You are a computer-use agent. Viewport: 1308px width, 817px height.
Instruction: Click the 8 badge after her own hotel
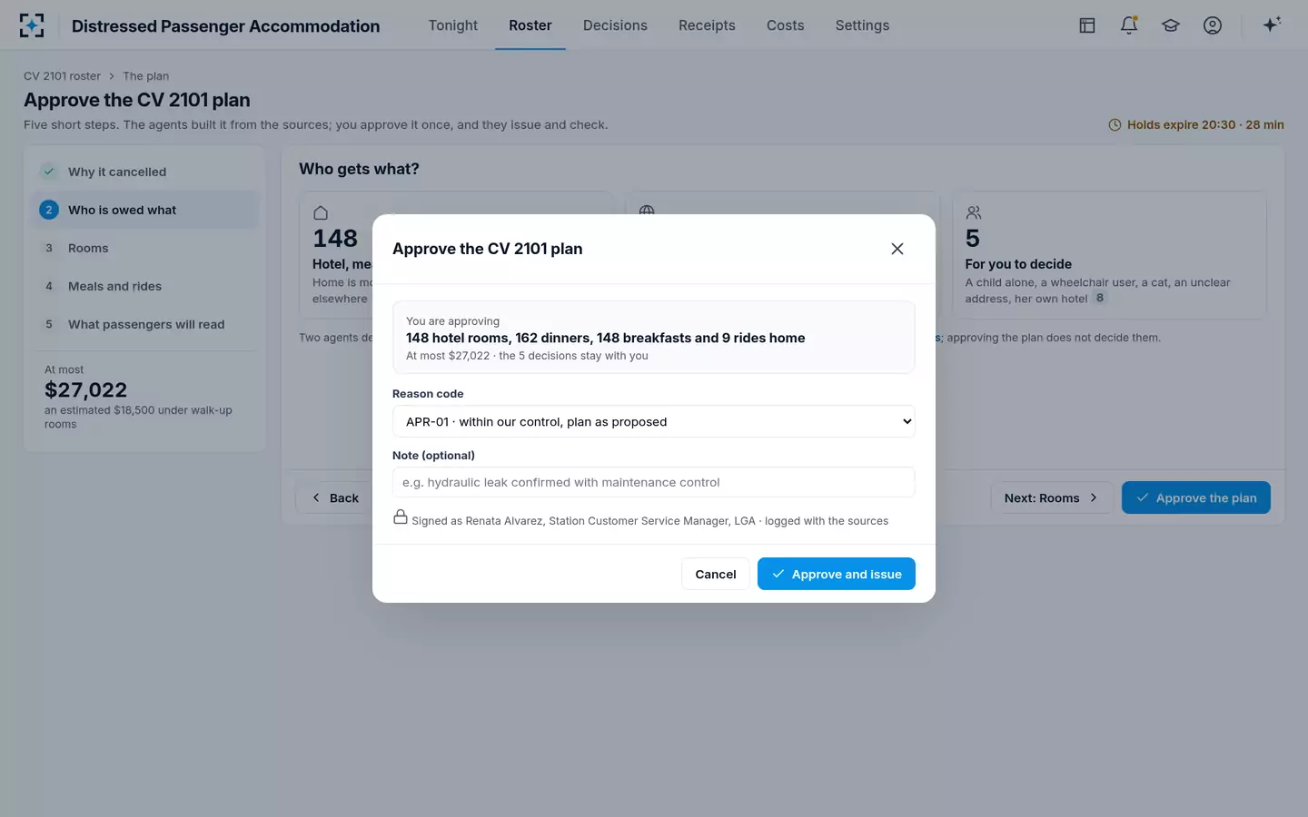[1100, 298]
